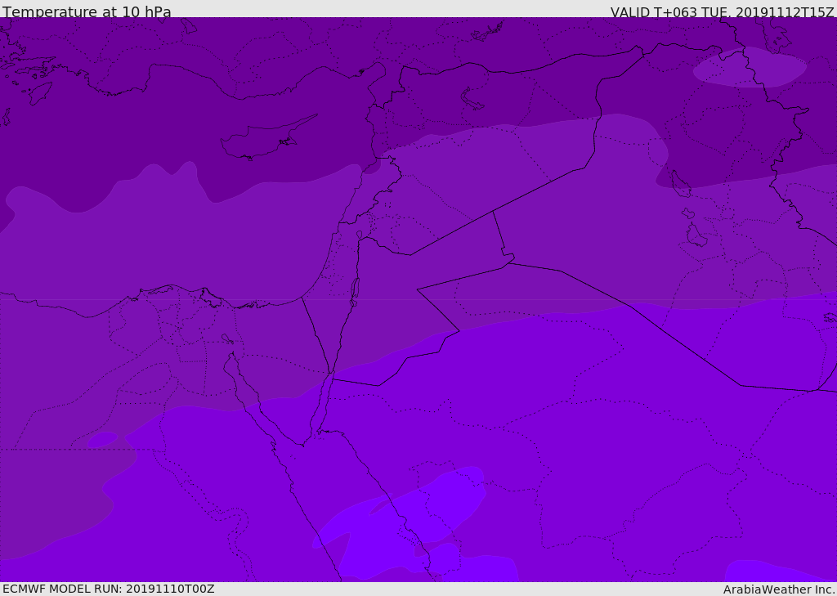Click the "Temperature at 10 hPa" title text
This screenshot has width=837, height=596.
[87, 11]
